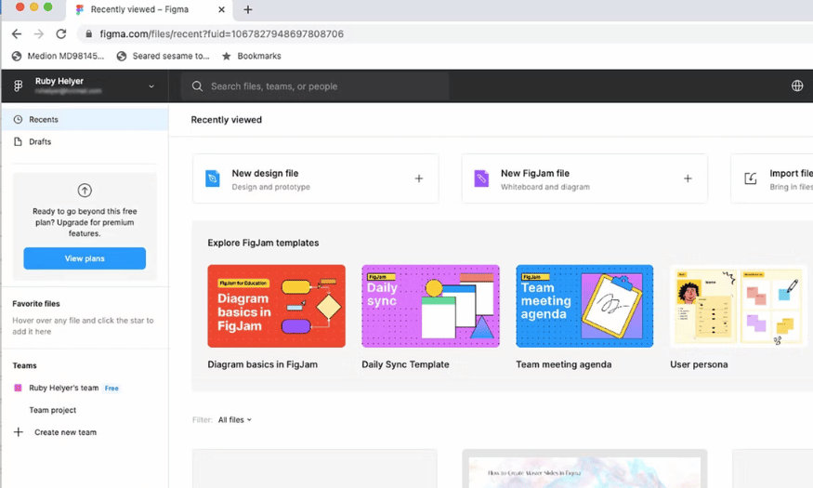The image size is (813, 488).
Task: Click Create new team
Action: 65,432
